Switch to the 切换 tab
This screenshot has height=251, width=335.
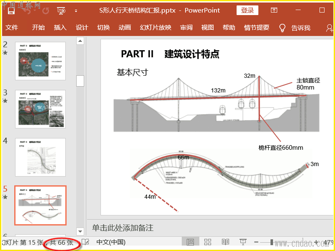103,28
